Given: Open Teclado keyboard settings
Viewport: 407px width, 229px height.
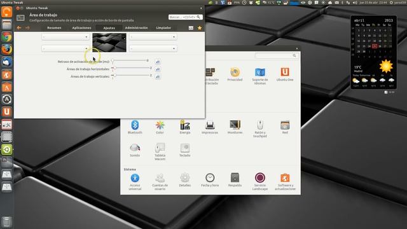Looking at the screenshot, I should pyautogui.click(x=185, y=148).
